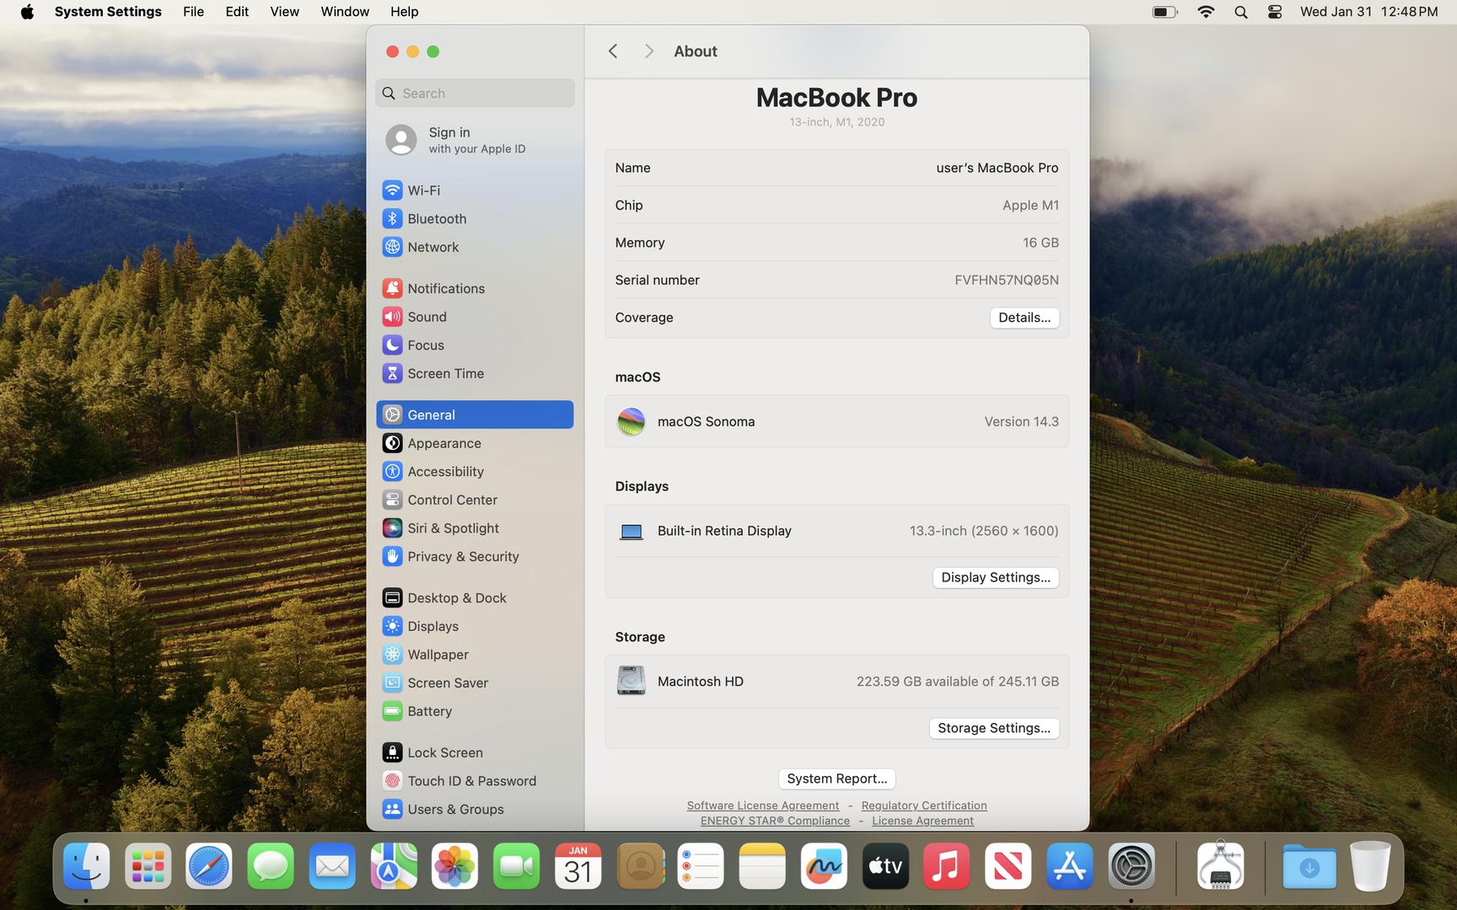1457x910 pixels.
Task: Select General in the sidebar
Action: [x=475, y=415]
